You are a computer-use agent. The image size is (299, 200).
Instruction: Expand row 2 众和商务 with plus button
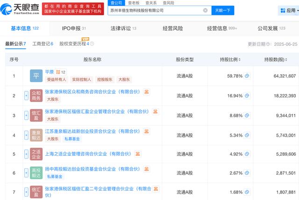26,96
